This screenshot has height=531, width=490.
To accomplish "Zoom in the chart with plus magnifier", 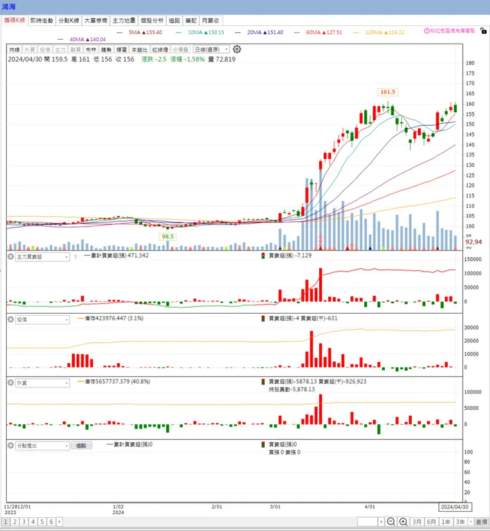I will coord(403,522).
